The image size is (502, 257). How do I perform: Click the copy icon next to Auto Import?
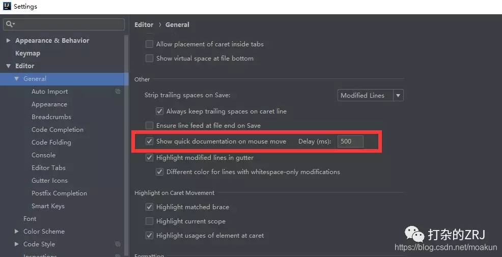(118, 92)
